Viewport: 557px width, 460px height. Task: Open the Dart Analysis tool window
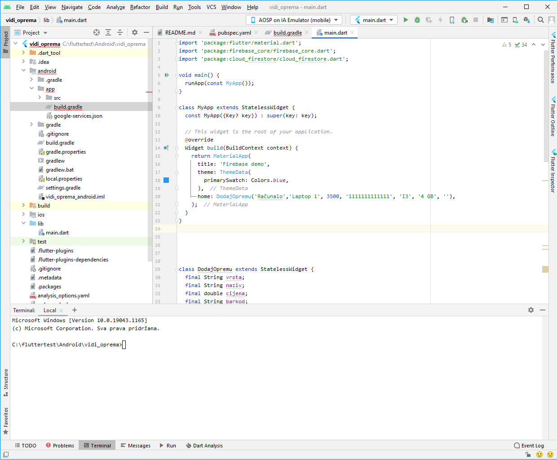(204, 446)
